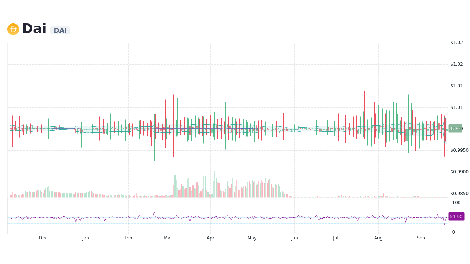Screen dimensions: 470x264
Task: Click the Jul label on time axis
Action: click(x=336, y=238)
